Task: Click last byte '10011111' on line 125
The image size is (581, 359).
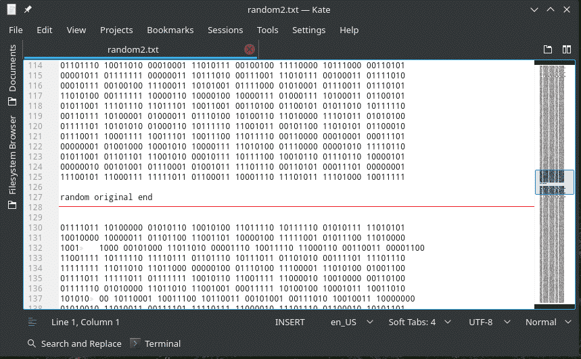Action: 386,176
